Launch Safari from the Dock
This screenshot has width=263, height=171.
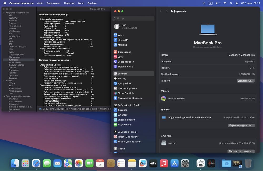[36, 163]
